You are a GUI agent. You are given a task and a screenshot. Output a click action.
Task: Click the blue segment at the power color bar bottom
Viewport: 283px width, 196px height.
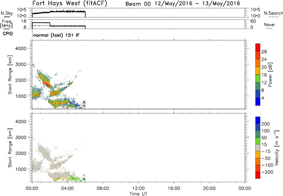click(258, 102)
